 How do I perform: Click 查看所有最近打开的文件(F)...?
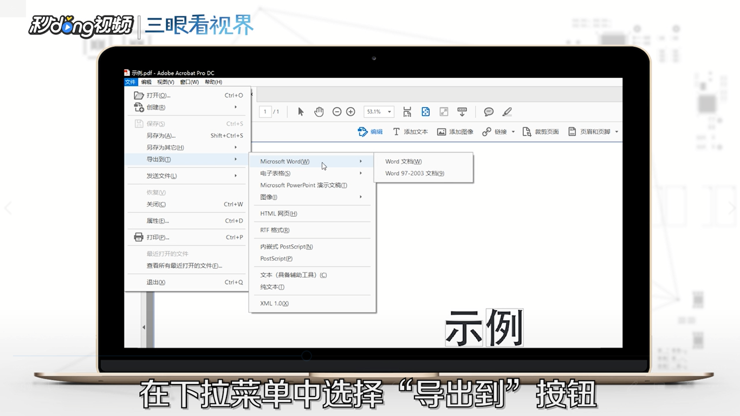point(188,265)
